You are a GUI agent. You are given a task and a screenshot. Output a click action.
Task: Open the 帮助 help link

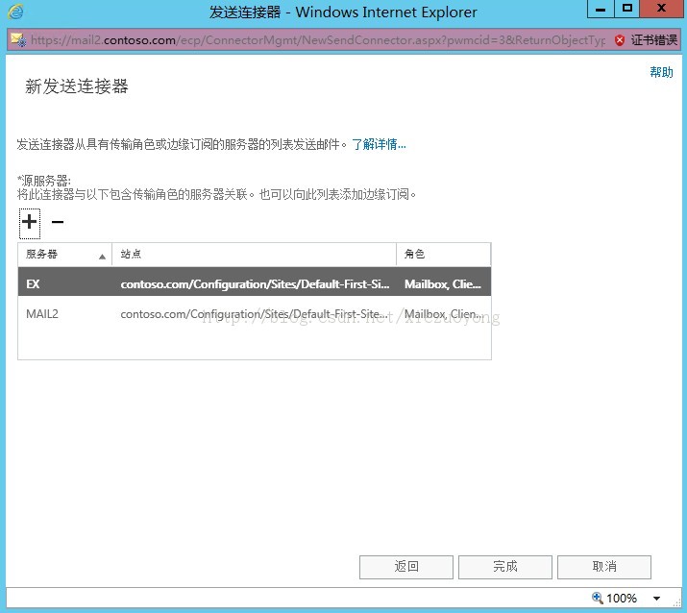661,72
